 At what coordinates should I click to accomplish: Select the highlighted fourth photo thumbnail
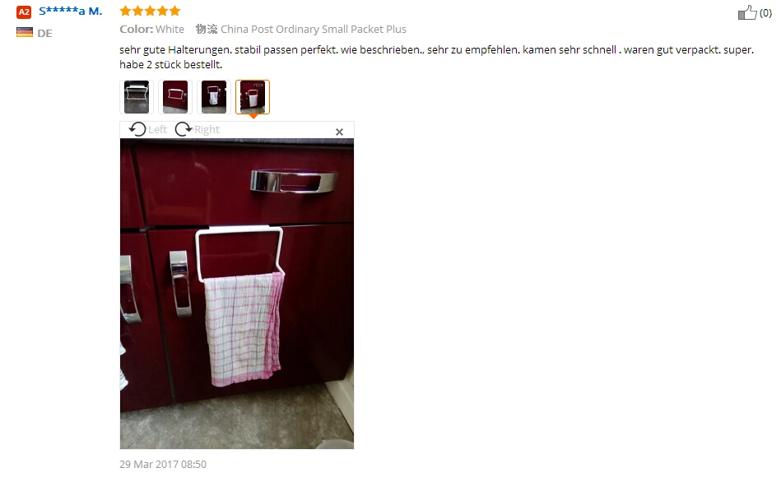(253, 97)
